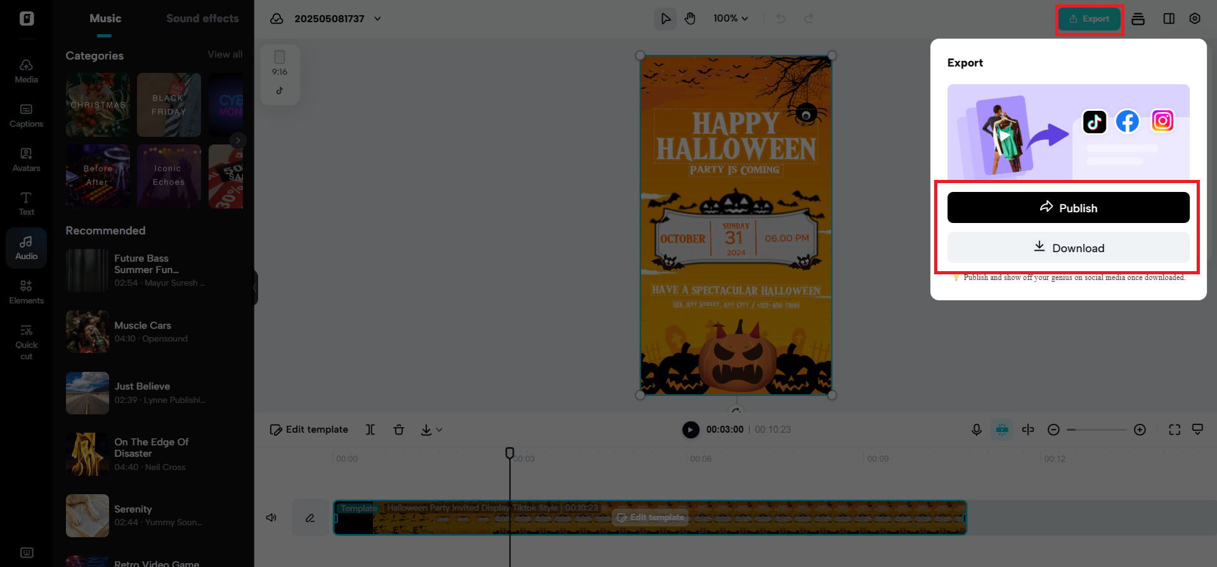Open the Media panel
1217x567 pixels.
click(x=26, y=71)
